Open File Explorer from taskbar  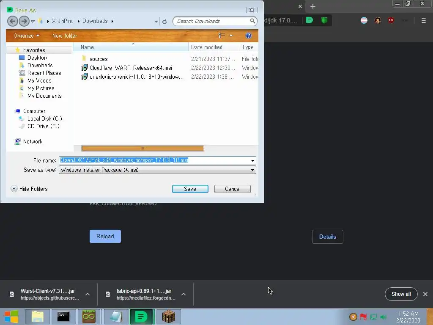[38, 317]
